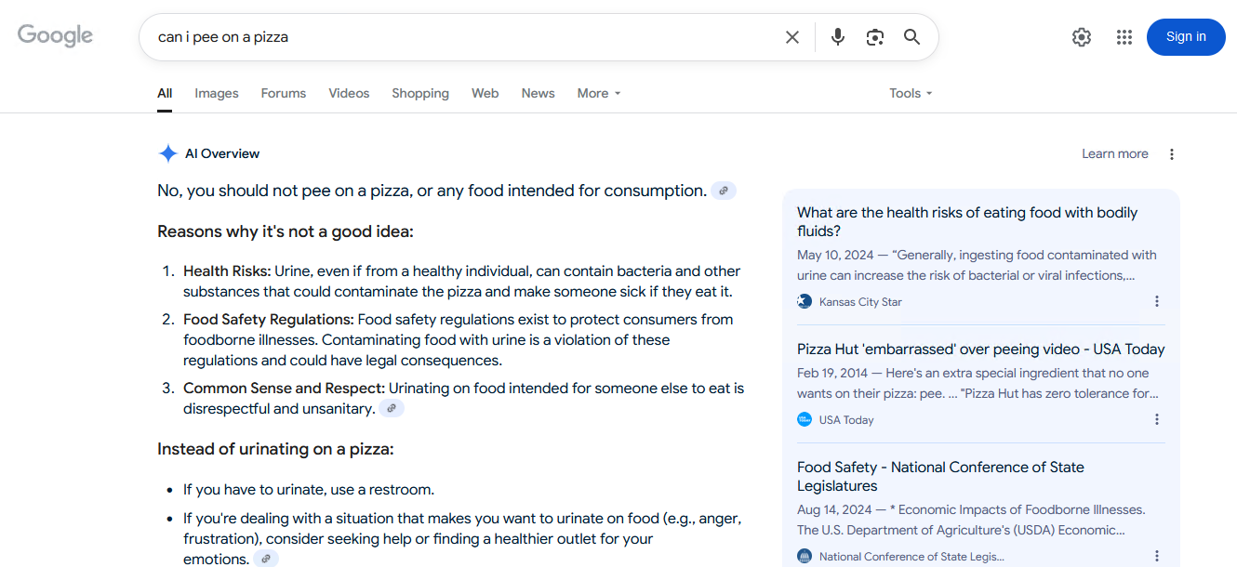Switch to the Forums tab

[x=284, y=93]
